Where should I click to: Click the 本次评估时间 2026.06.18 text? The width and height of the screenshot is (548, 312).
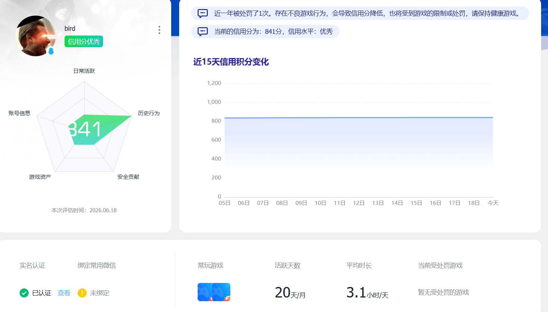tap(84, 210)
